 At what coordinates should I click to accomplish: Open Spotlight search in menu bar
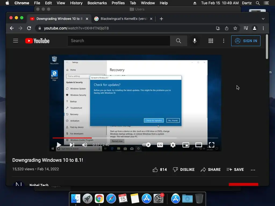[258, 3]
